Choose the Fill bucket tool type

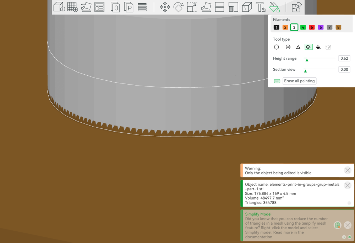tap(318, 47)
